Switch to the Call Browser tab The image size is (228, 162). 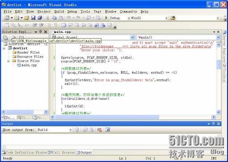[62, 152]
